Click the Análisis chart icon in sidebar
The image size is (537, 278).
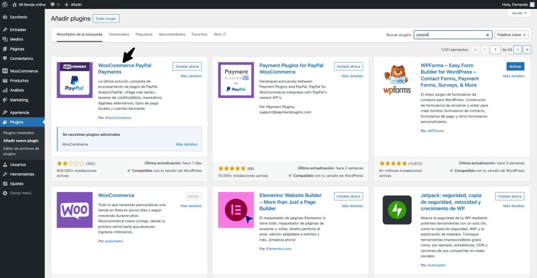(x=5, y=90)
